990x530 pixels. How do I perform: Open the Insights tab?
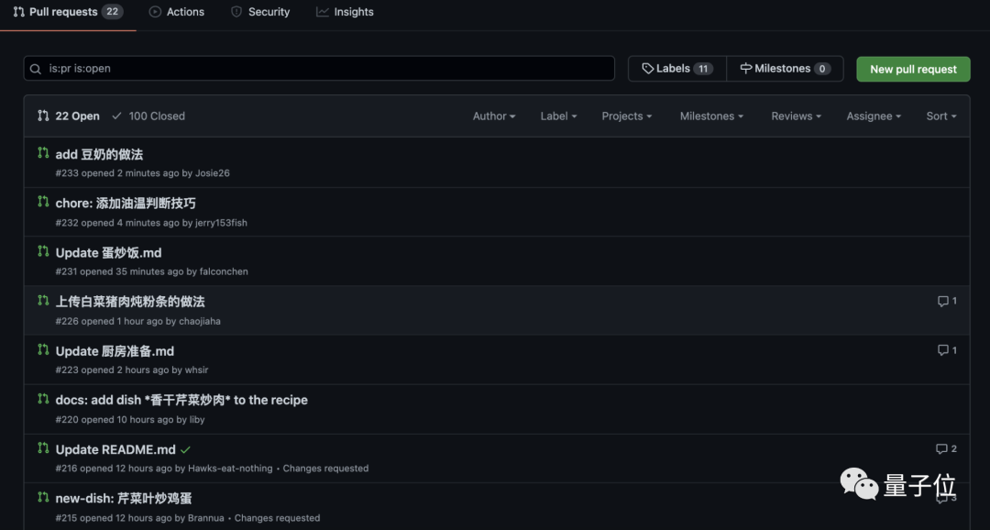345,12
